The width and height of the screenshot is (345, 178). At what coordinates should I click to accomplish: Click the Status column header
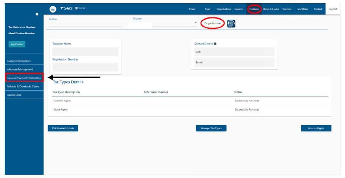[x=238, y=92]
